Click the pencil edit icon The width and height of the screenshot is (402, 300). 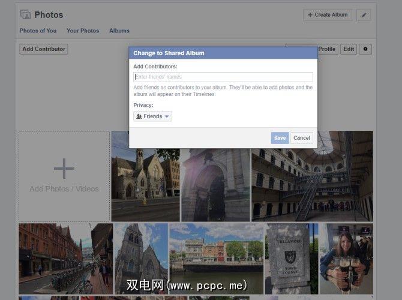[363, 15]
